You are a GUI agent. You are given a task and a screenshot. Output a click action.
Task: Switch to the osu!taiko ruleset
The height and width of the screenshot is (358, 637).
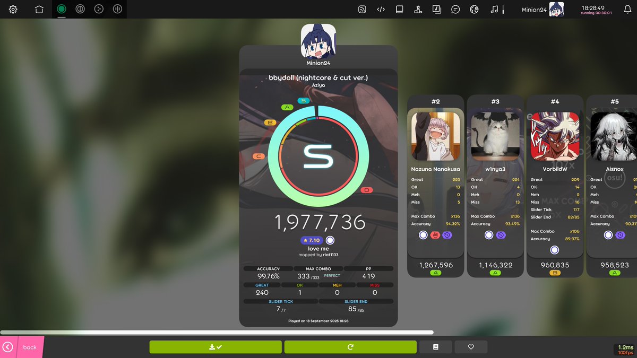[80, 9]
